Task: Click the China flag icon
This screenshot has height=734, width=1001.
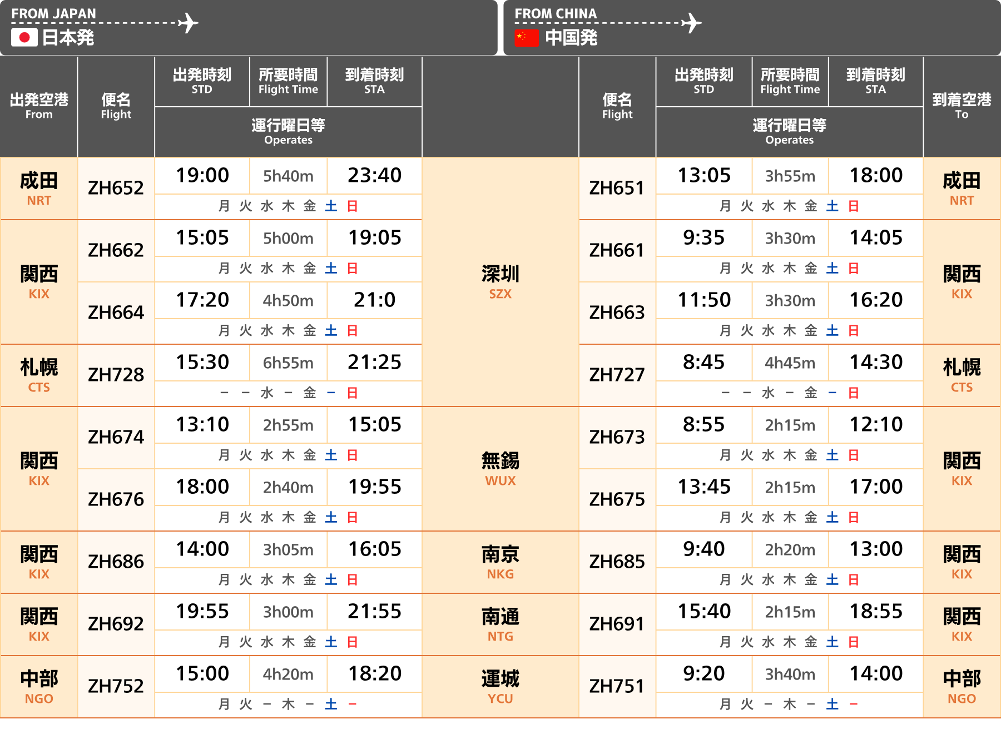Action: [x=527, y=37]
